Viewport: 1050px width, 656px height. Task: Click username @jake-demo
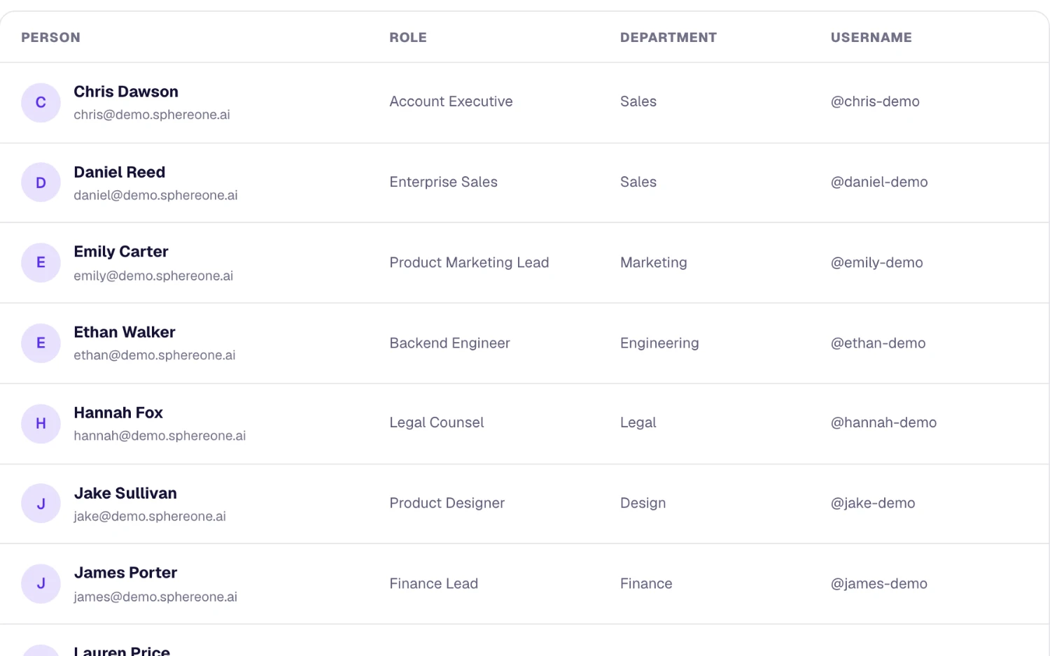[873, 503]
